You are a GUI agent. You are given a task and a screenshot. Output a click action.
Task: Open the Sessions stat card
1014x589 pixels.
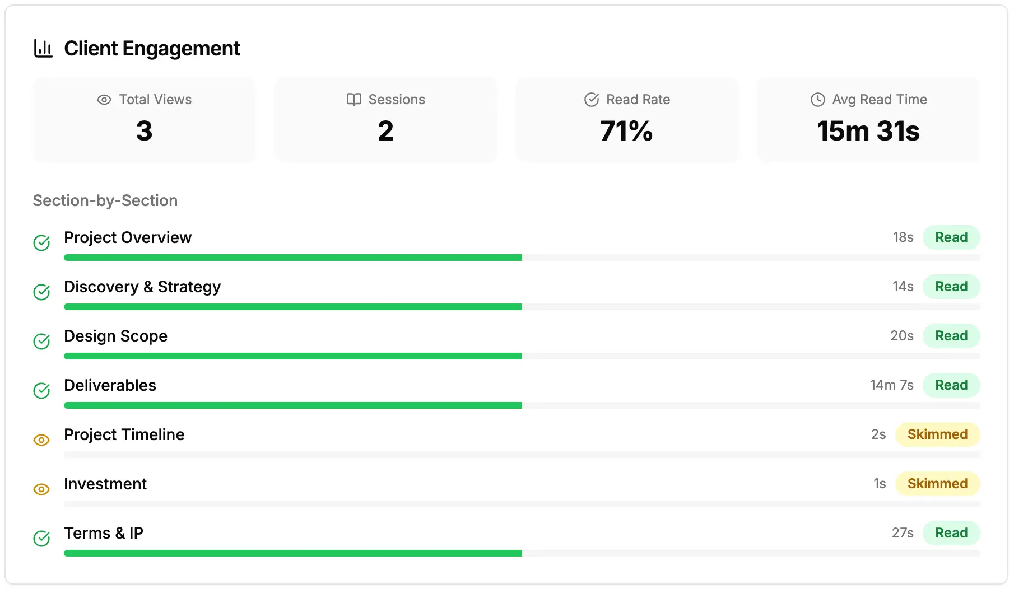pos(385,120)
